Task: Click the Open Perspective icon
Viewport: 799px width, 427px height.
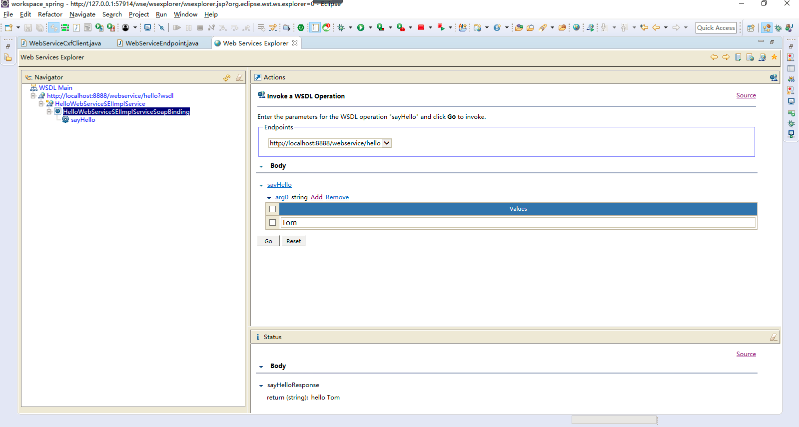Action: [751, 28]
